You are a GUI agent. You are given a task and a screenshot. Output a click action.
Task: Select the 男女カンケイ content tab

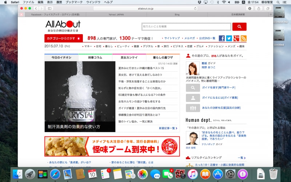pos(129,58)
